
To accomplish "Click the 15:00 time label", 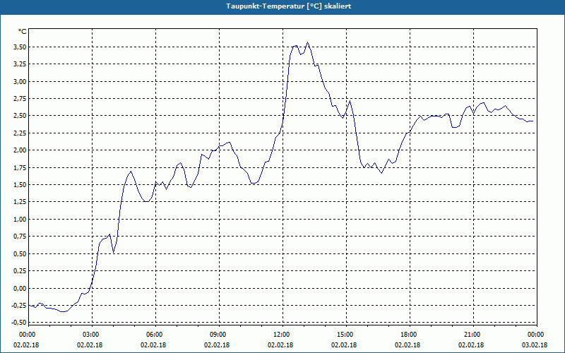I will click(346, 335).
